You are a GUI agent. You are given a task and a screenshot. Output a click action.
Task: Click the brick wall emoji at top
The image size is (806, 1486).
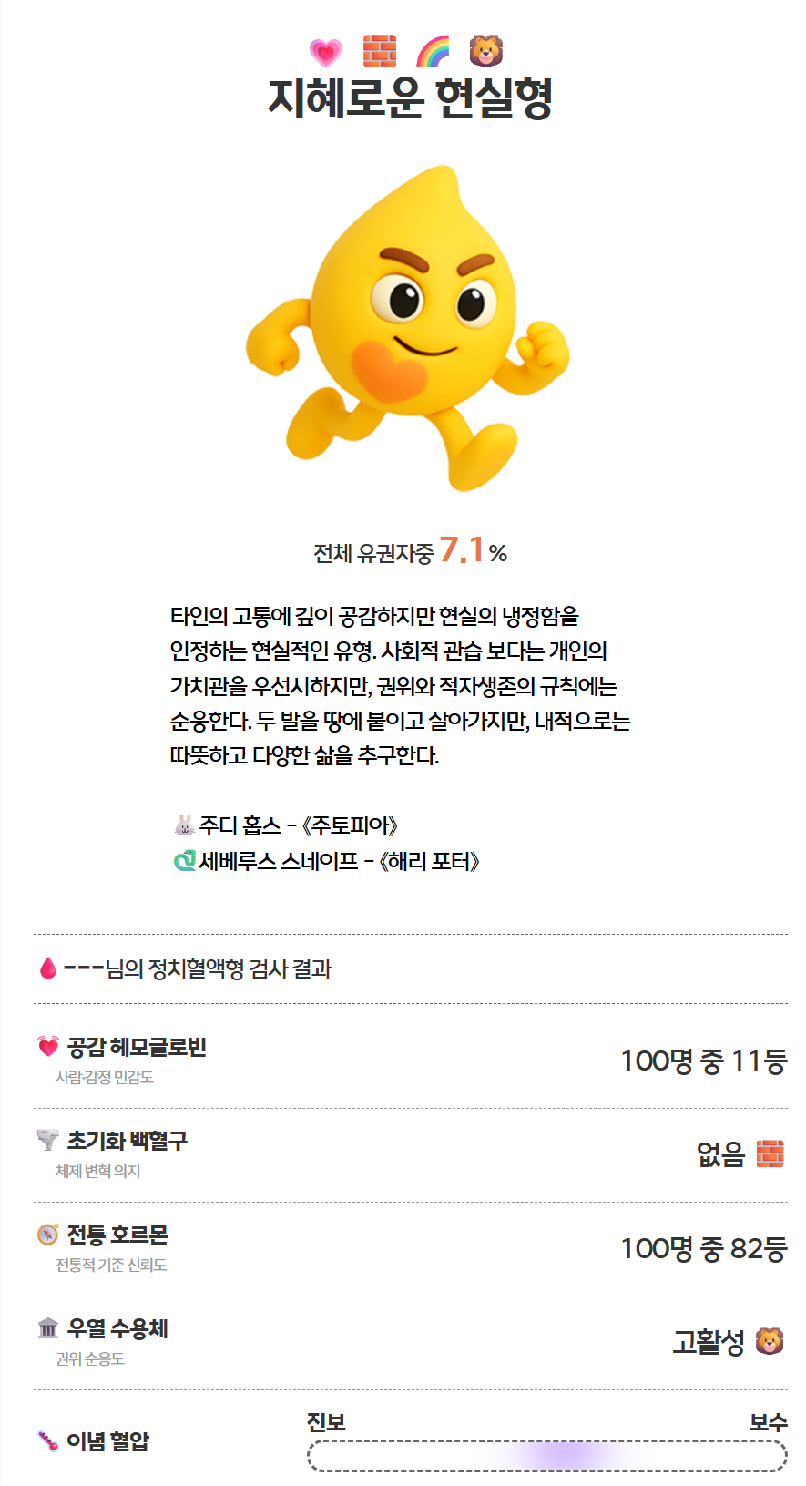(x=379, y=52)
